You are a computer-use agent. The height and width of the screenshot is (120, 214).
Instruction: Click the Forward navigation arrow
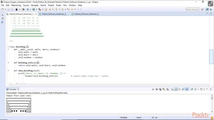coord(78,9)
